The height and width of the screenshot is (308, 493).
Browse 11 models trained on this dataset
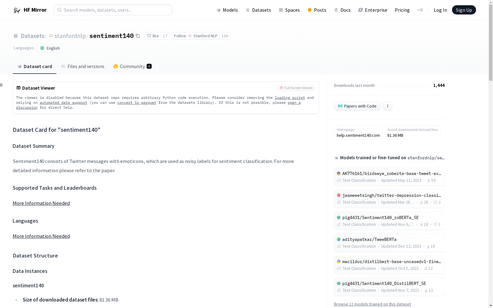(x=373, y=304)
